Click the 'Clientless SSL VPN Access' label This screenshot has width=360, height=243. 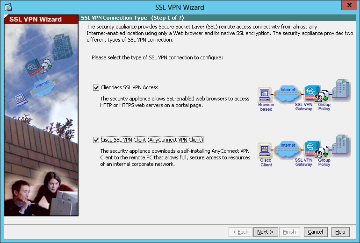[130, 87]
